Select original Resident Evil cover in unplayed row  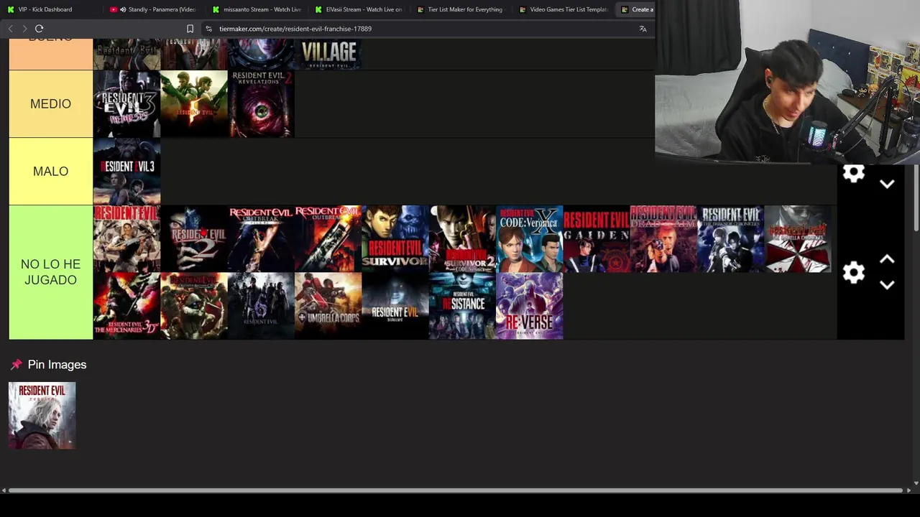(126, 239)
